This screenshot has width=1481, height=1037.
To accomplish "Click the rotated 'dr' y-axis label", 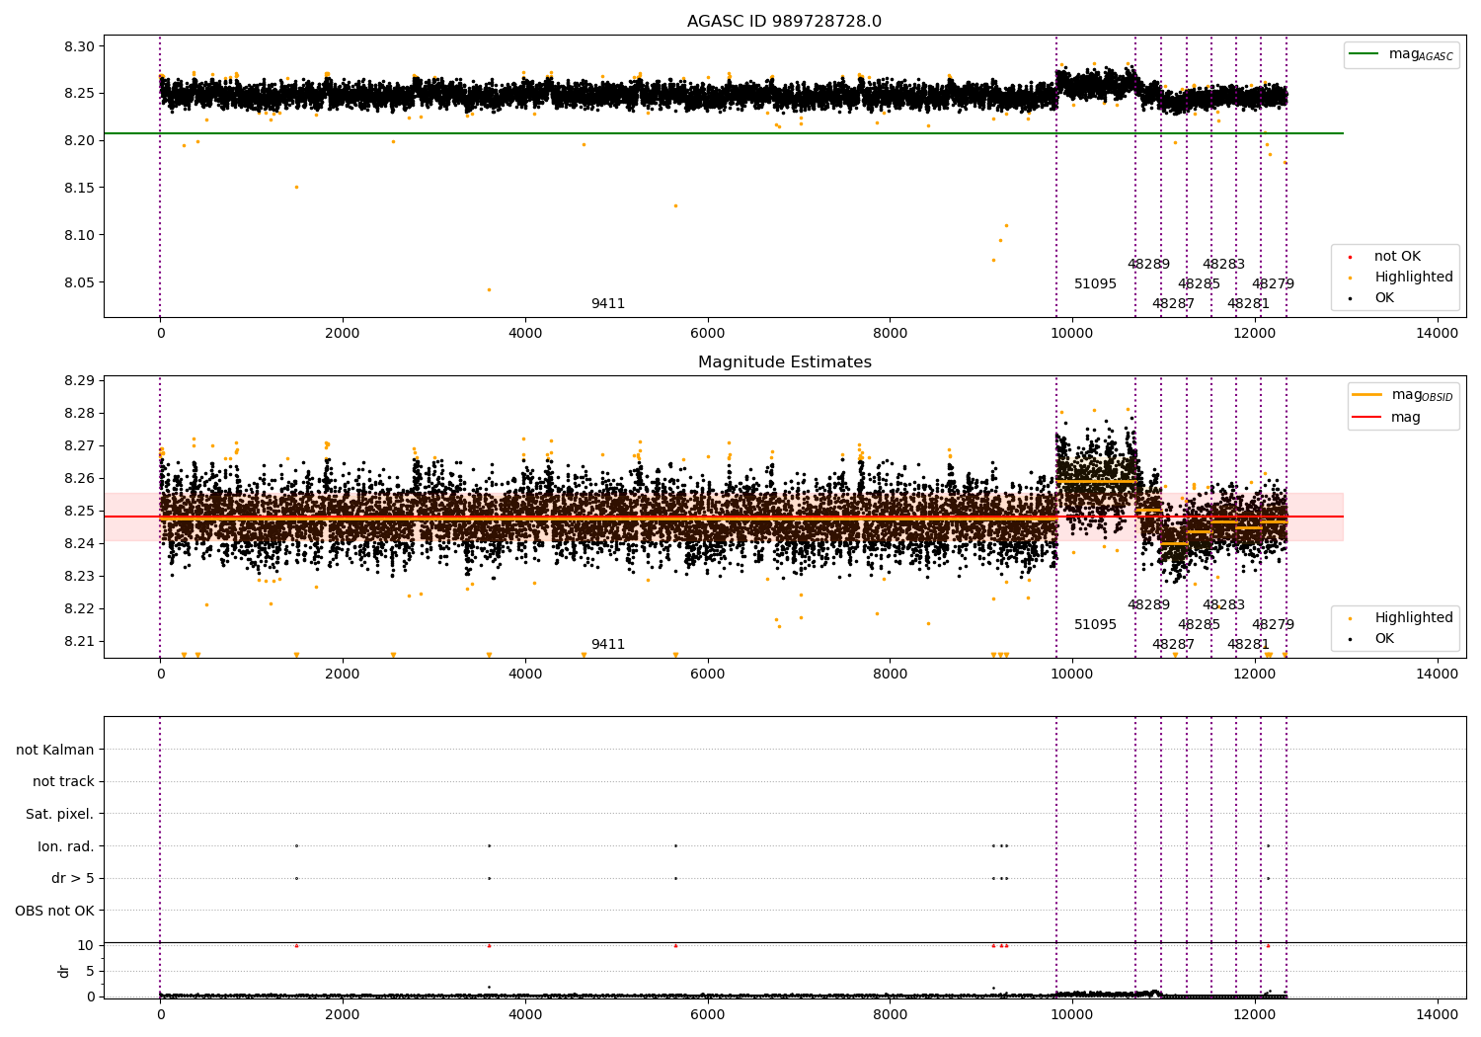I will click(64, 971).
